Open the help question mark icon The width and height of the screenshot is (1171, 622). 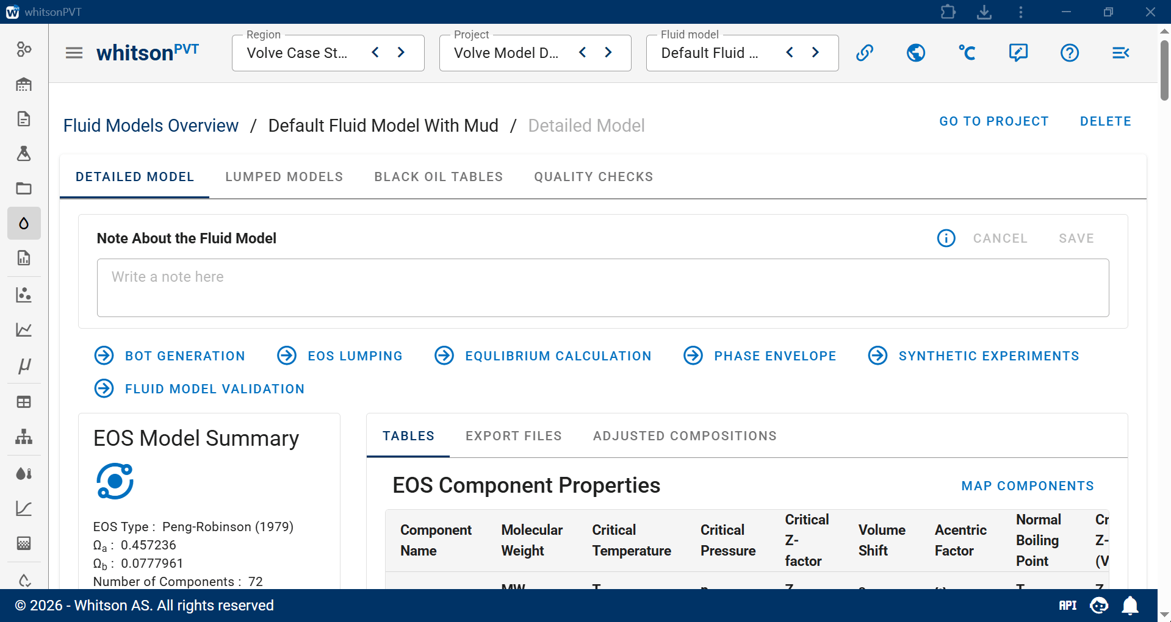pyautogui.click(x=1070, y=53)
